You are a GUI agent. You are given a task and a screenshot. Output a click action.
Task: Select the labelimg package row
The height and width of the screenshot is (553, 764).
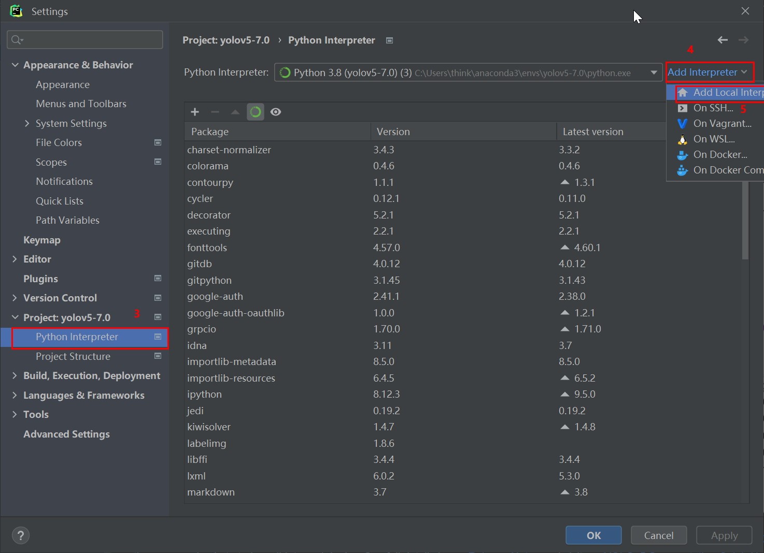(x=463, y=443)
